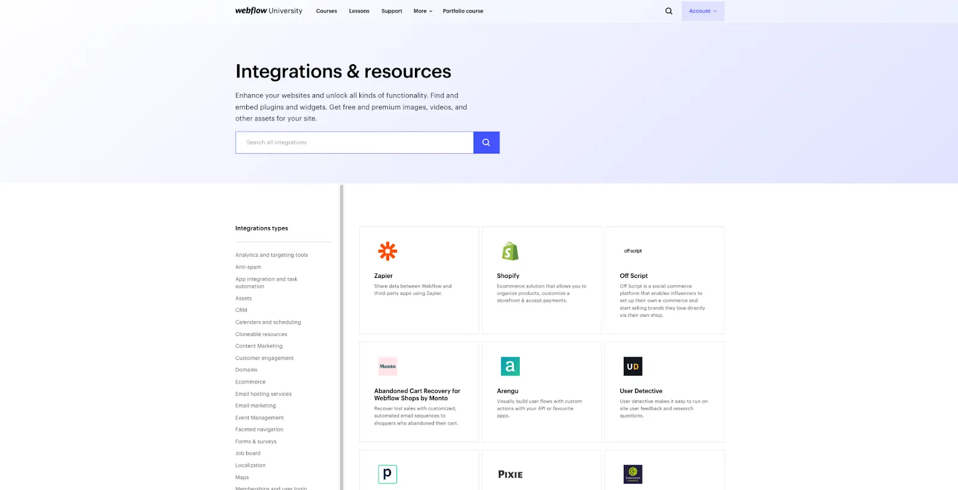Open the Portfolio course nav item
This screenshot has width=958, height=490.
pyautogui.click(x=463, y=11)
